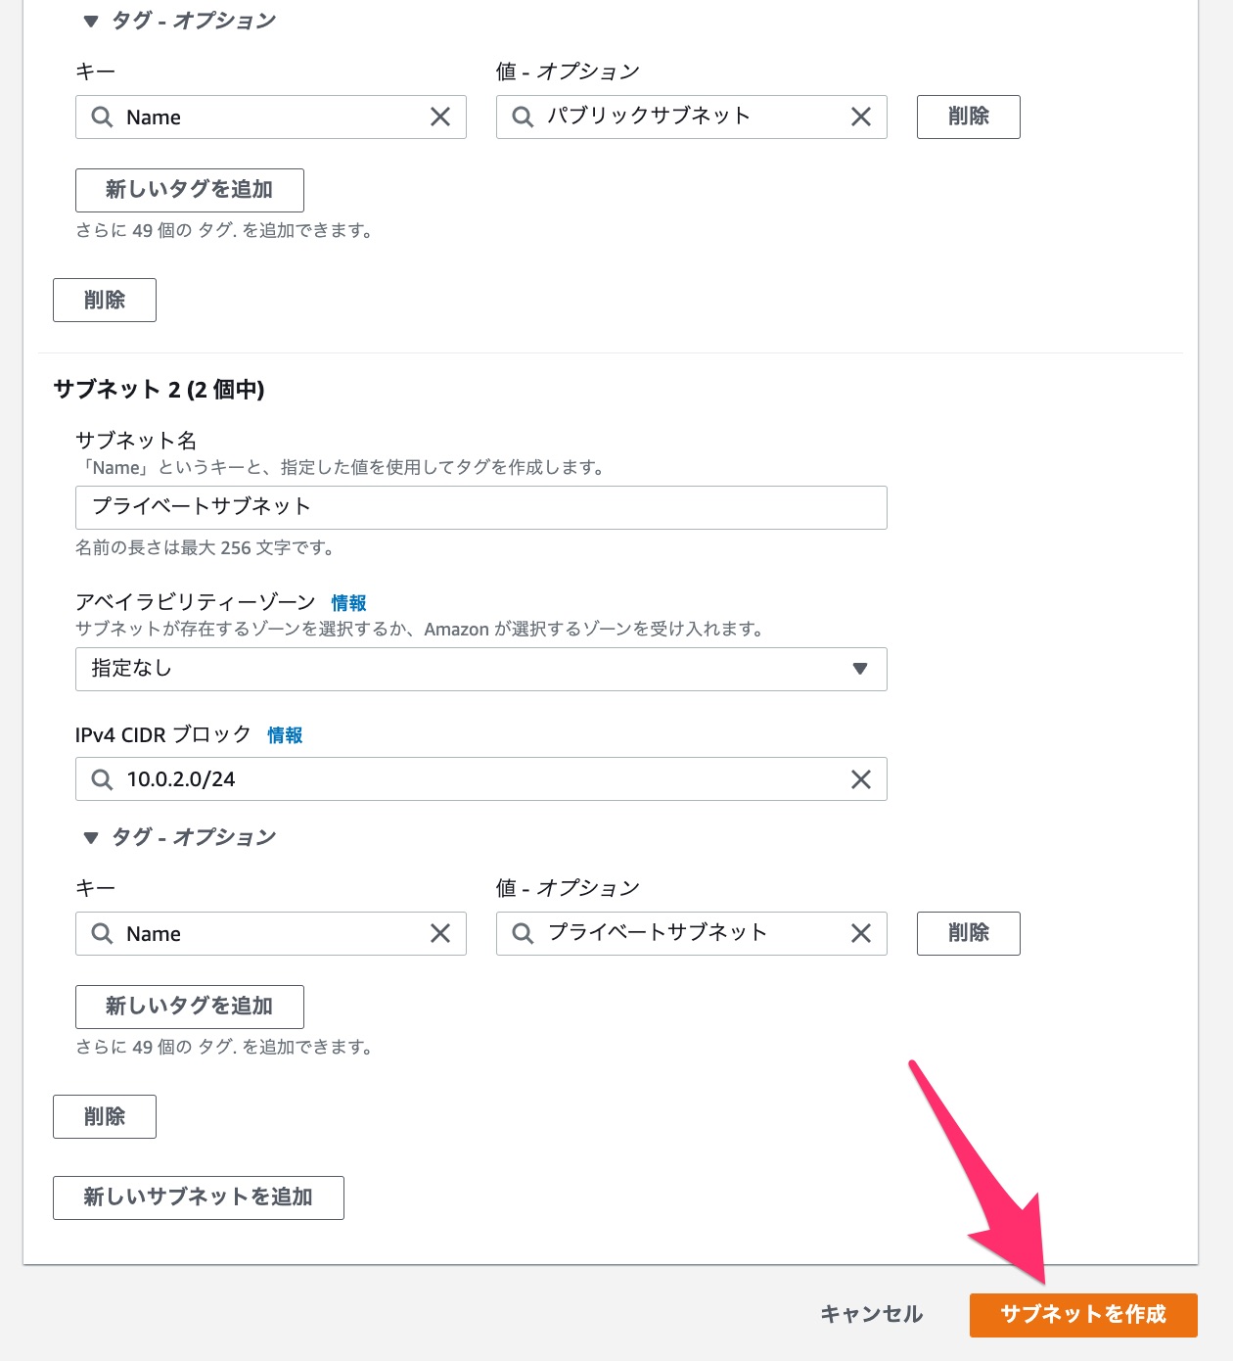Click the search icon in the CIDR field

102,779
